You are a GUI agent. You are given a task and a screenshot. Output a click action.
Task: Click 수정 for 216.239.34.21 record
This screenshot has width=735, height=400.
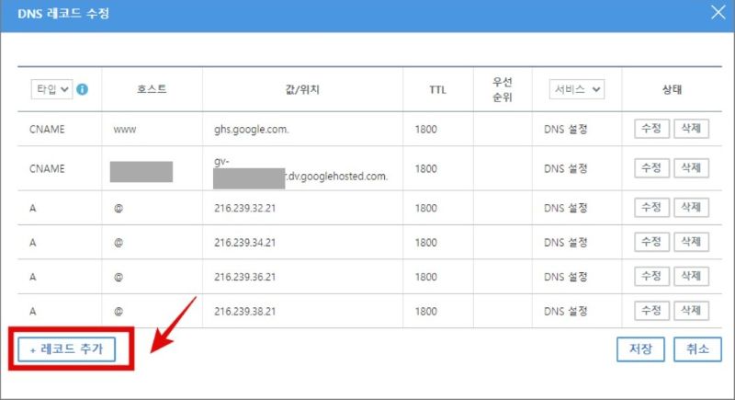click(x=651, y=242)
